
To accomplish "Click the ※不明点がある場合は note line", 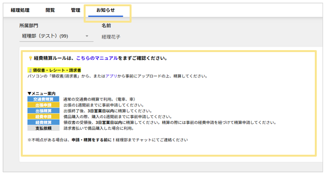I will (108, 140).
